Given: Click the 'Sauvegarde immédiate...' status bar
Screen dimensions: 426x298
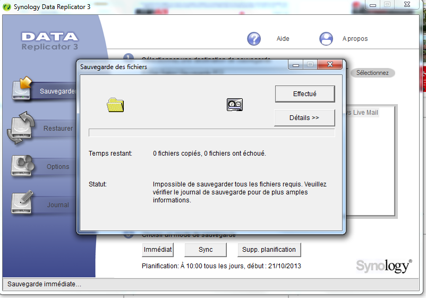Looking at the screenshot, I should point(210,284).
